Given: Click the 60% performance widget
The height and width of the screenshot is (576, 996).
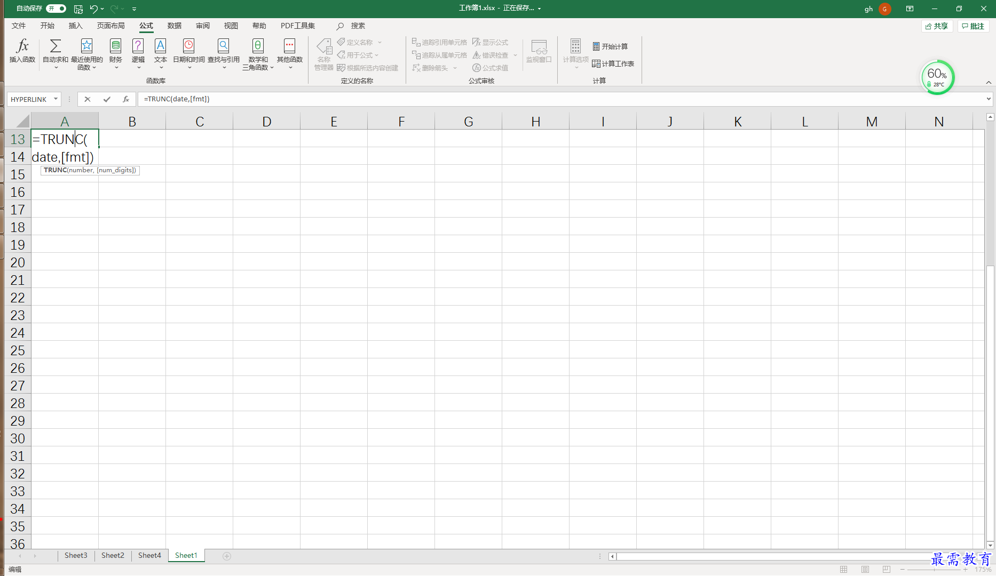Looking at the screenshot, I should (x=938, y=77).
